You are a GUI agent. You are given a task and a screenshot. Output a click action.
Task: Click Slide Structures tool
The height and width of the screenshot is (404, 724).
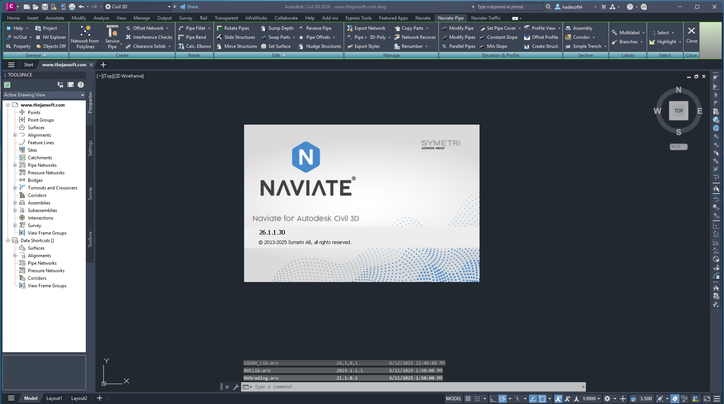236,37
